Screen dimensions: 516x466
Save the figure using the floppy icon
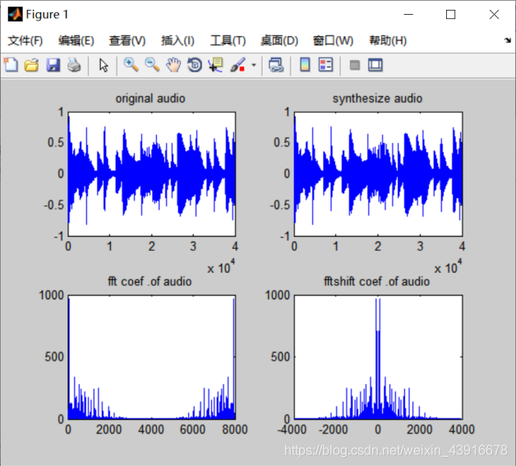(53, 65)
